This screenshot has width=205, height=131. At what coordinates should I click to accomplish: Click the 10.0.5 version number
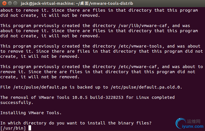(80, 97)
